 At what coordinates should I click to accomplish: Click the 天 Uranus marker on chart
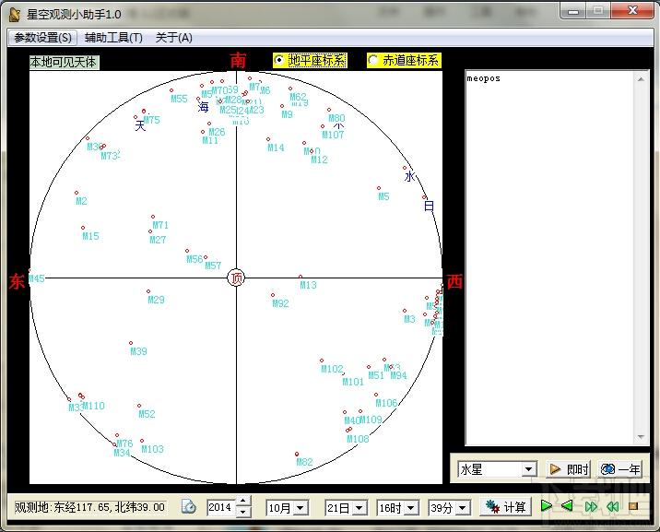click(140, 125)
